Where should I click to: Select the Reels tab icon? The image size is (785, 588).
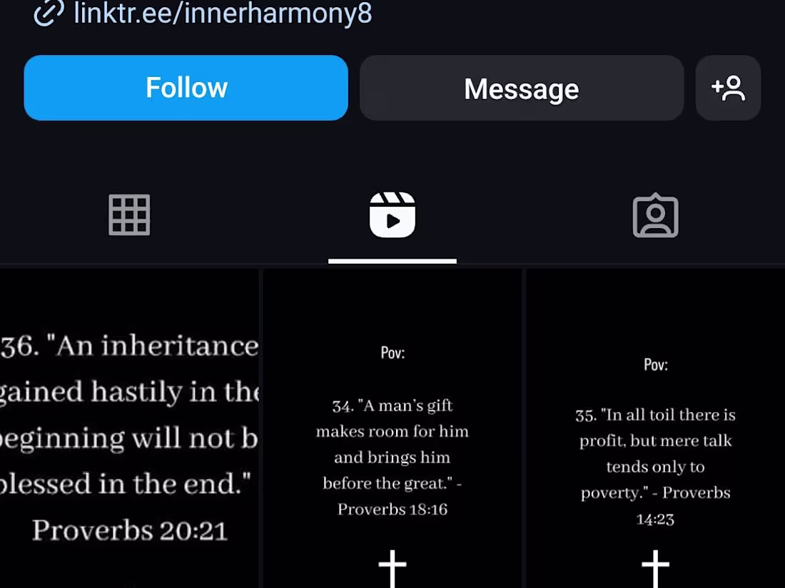[392, 215]
